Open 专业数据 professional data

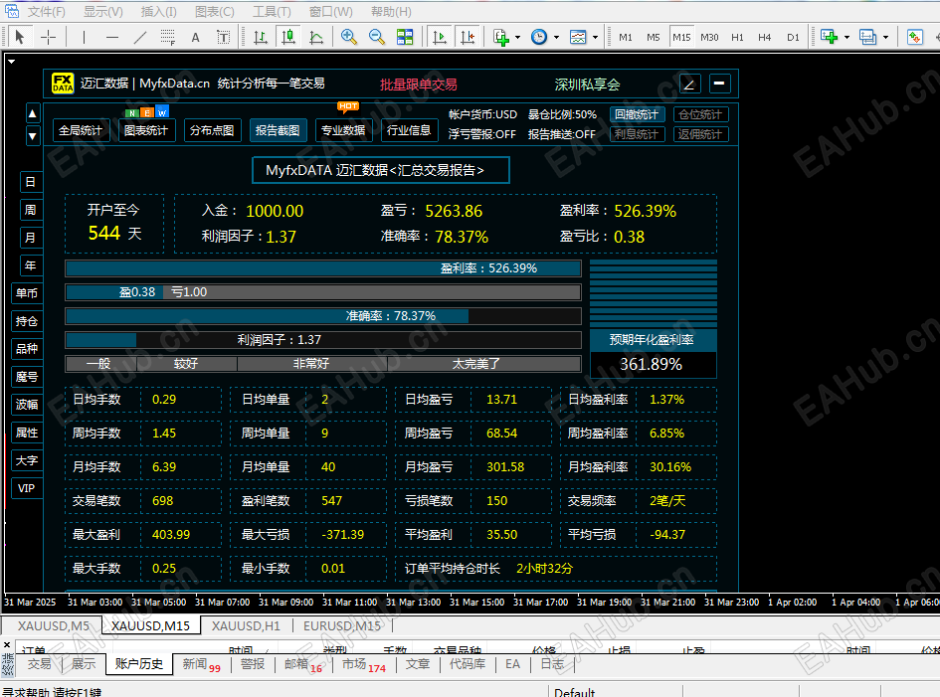(343, 130)
